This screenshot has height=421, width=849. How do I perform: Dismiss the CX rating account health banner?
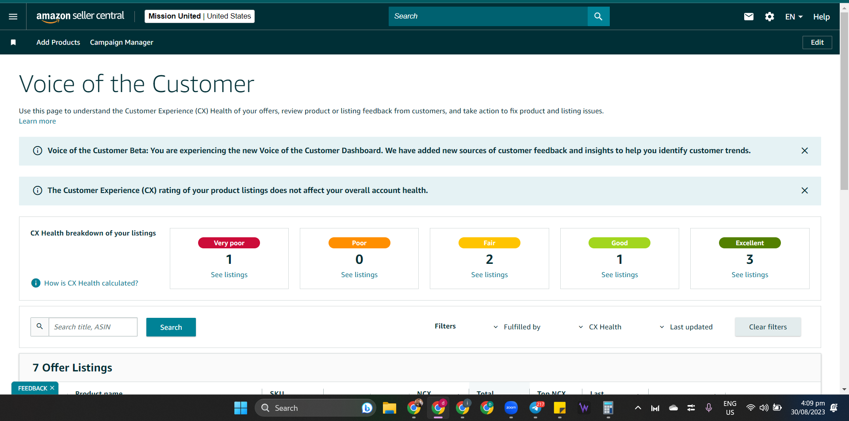[805, 190]
